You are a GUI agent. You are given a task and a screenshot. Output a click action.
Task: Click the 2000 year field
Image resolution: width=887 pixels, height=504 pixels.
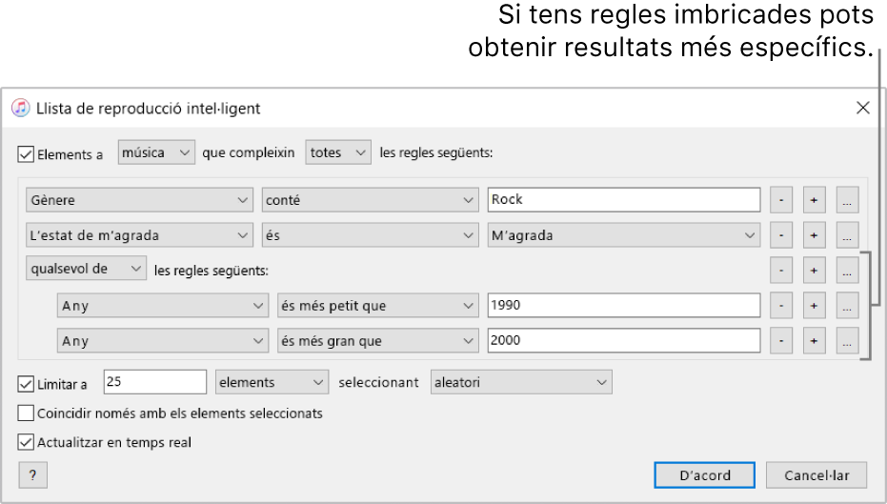(x=624, y=341)
